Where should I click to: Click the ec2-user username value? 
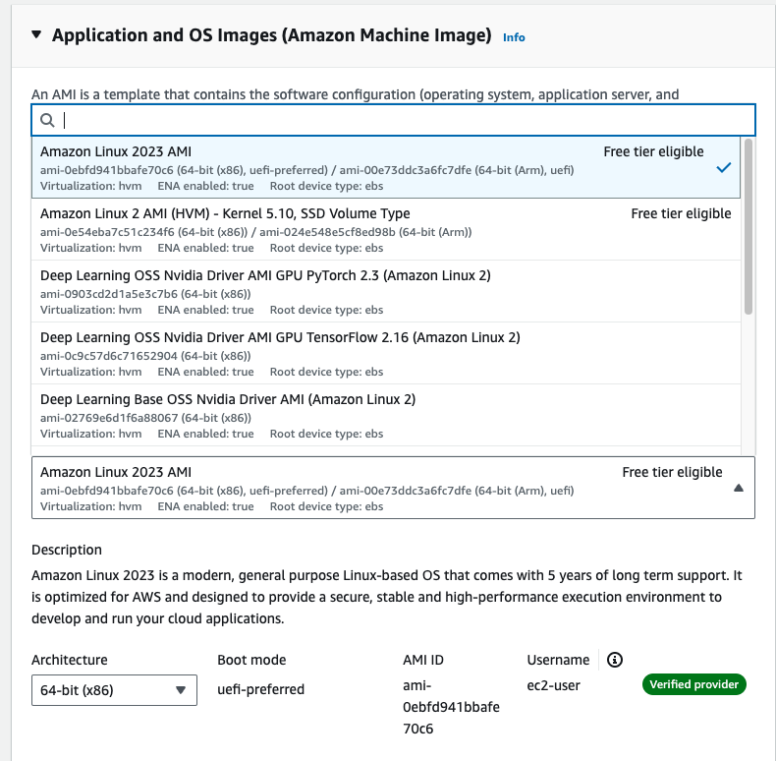(553, 685)
